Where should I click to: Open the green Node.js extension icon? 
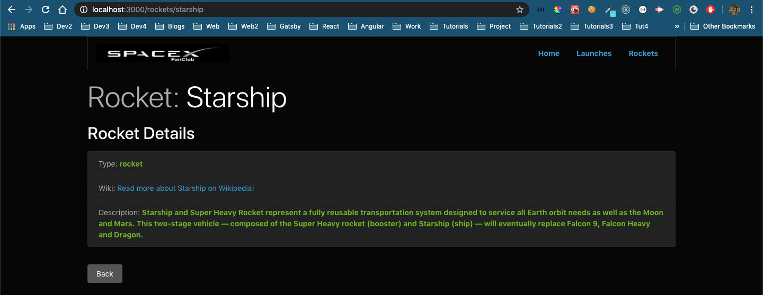[677, 10]
